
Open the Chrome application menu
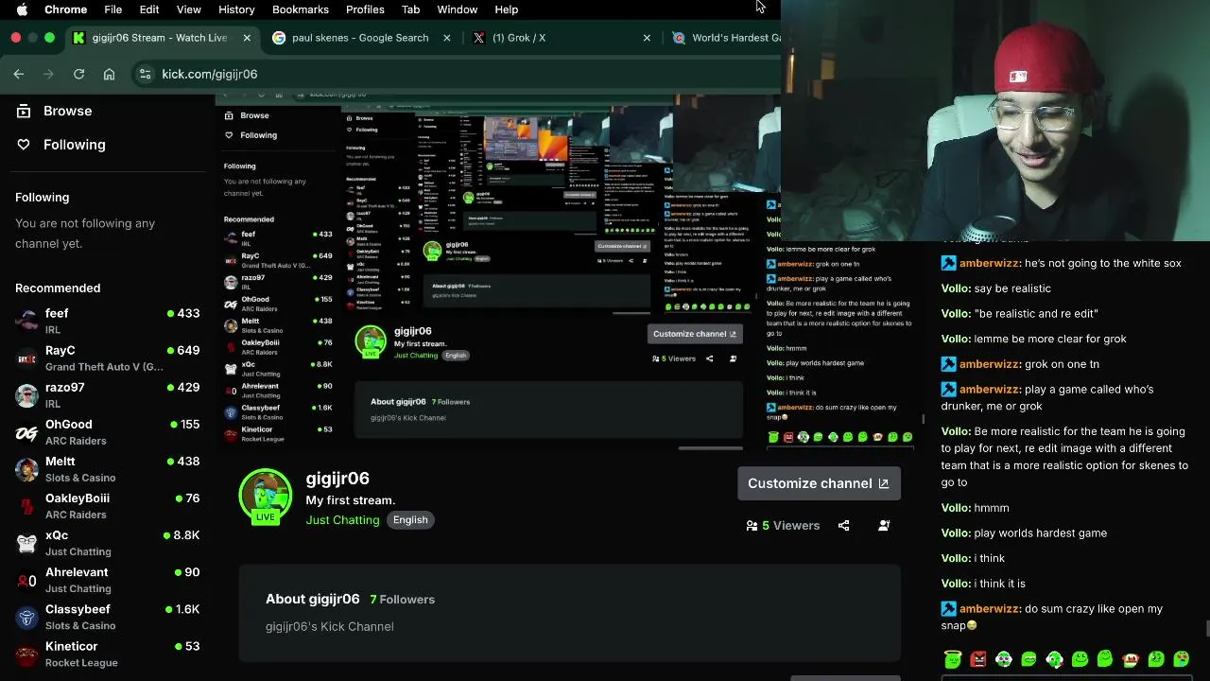point(66,9)
